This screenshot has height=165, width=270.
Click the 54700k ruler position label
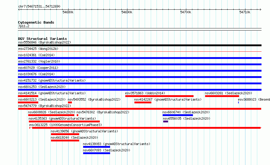[186, 12]
